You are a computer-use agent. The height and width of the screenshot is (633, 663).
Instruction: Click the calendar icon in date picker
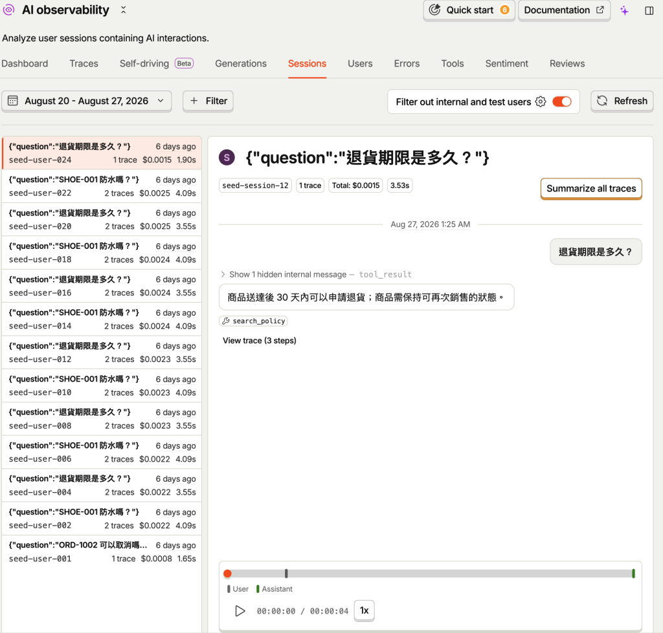(13, 100)
